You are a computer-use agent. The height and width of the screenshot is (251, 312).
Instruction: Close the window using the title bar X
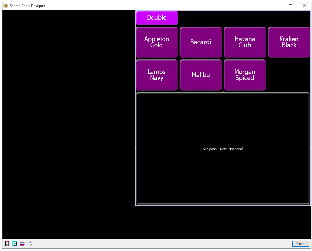304,6
